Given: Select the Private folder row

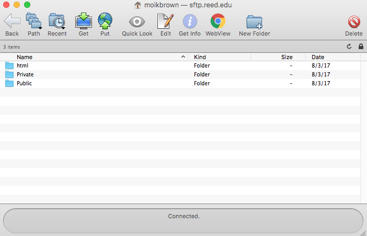Looking at the screenshot, I should point(25,74).
